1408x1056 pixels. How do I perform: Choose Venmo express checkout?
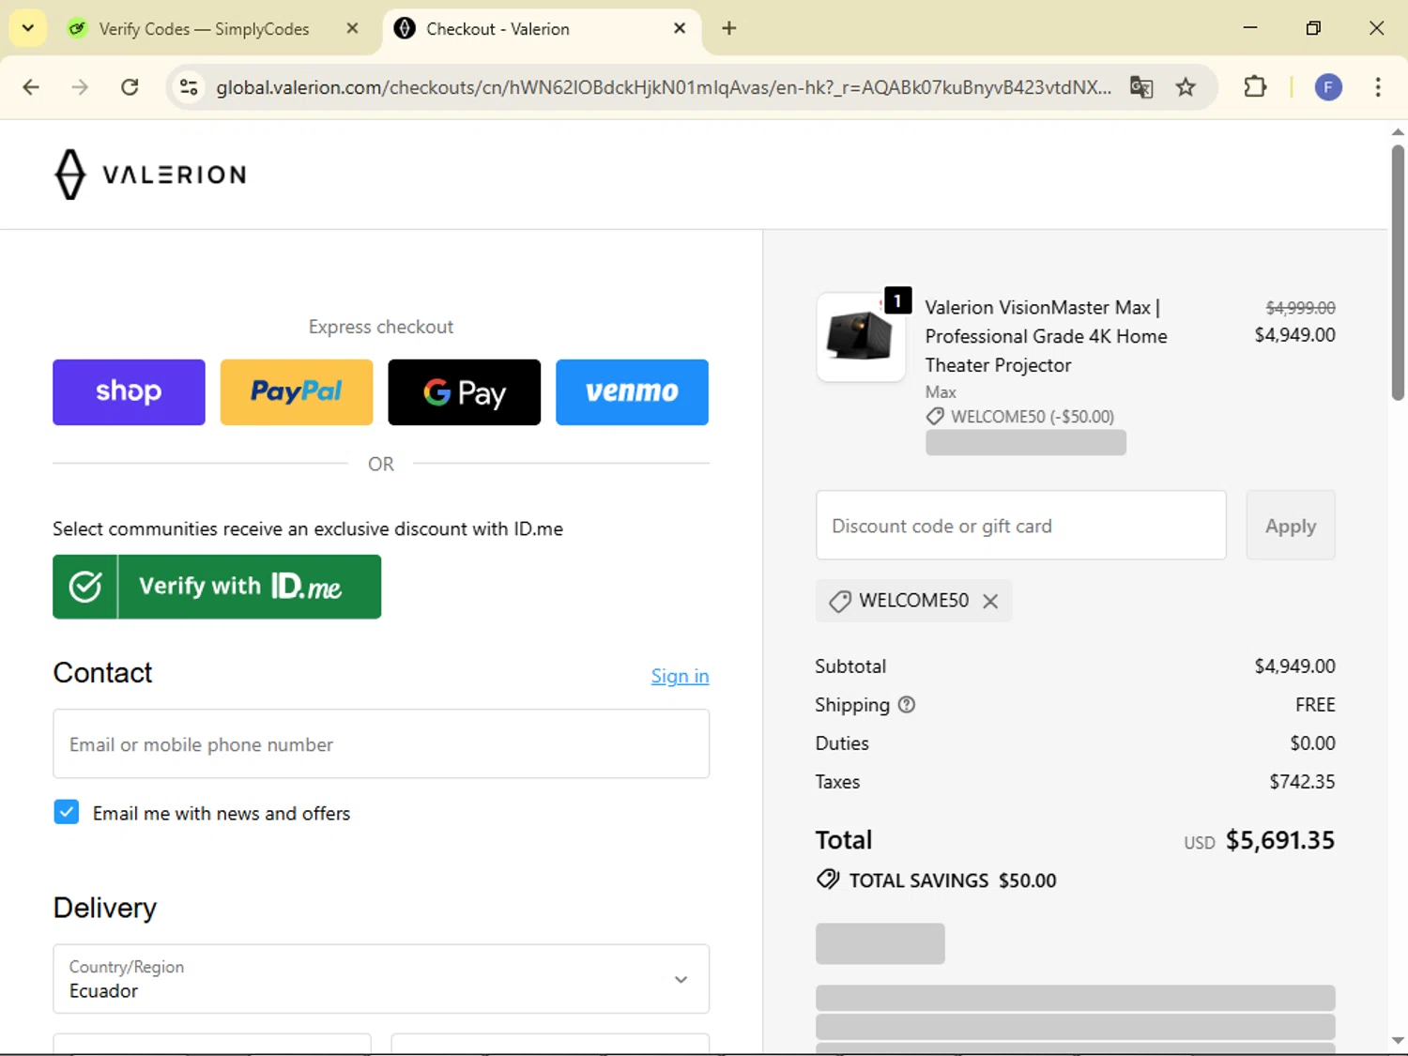tap(632, 392)
